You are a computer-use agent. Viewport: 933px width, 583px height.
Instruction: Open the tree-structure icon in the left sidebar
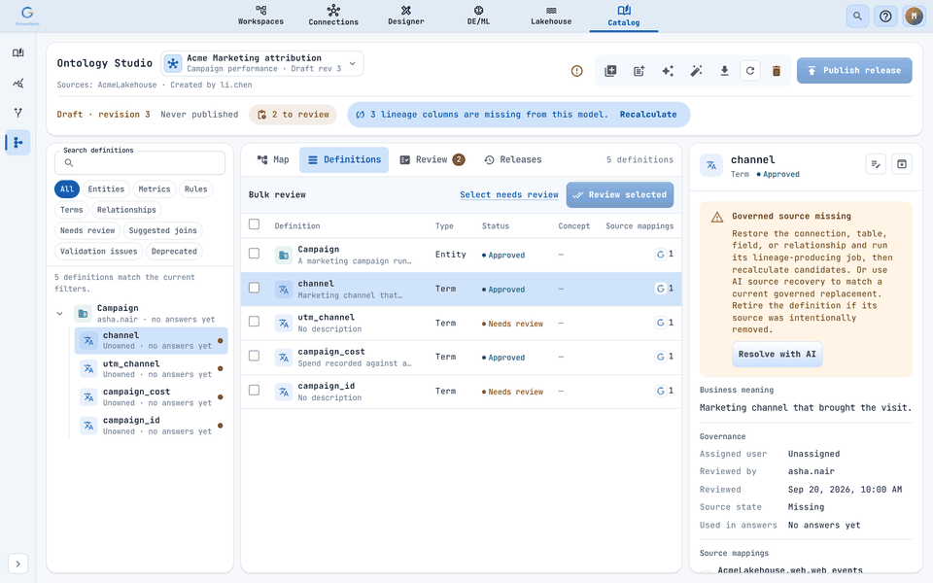[x=17, y=143]
